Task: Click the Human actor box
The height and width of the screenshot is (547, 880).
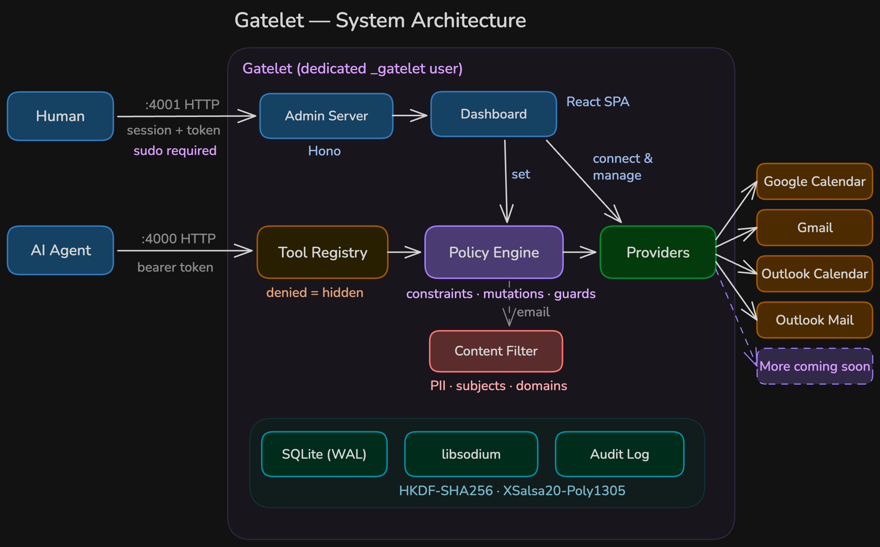Action: coord(60,116)
